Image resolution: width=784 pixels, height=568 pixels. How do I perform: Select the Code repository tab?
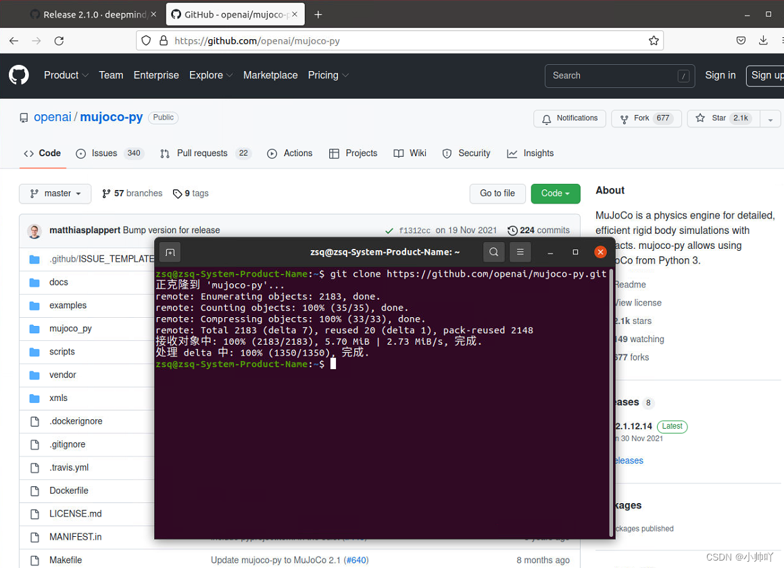(x=43, y=153)
